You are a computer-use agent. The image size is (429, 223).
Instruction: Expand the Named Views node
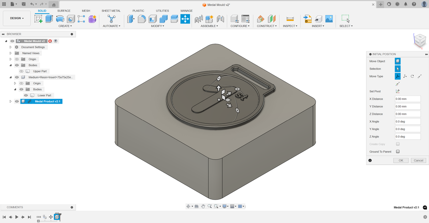tap(11, 53)
